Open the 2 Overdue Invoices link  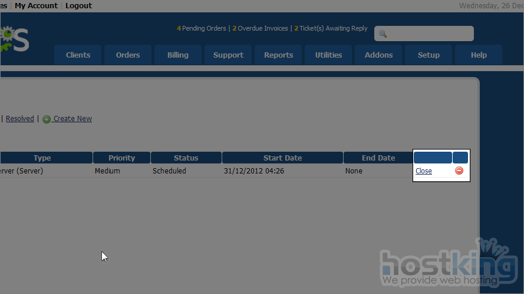click(260, 28)
